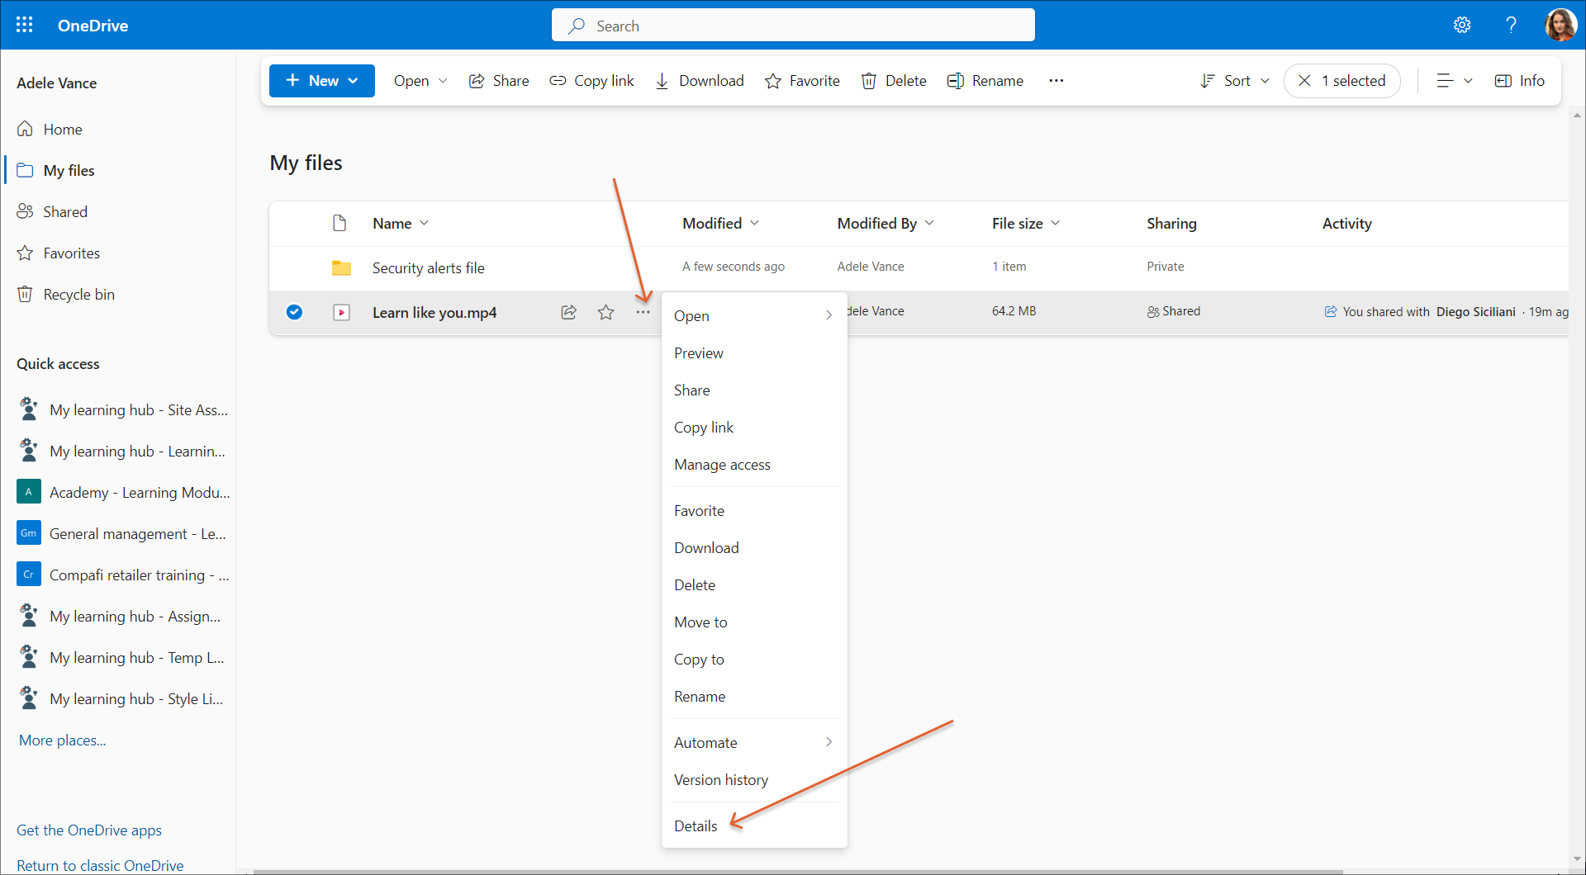Screen dimensions: 1586x875
Task: Open the app launcher waffle icon
Action: [25, 25]
